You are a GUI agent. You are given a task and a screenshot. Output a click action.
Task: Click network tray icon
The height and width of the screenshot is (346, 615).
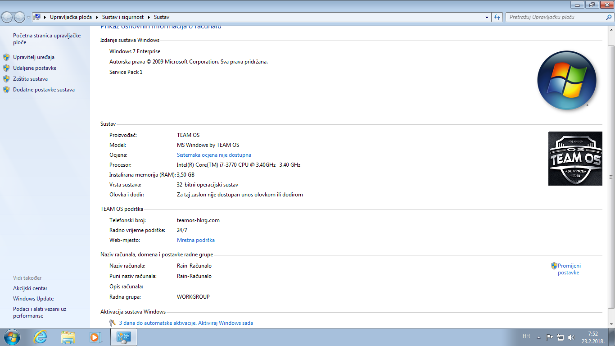(561, 337)
